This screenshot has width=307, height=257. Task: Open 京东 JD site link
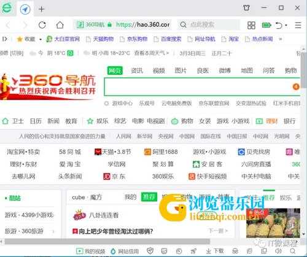tap(114, 176)
